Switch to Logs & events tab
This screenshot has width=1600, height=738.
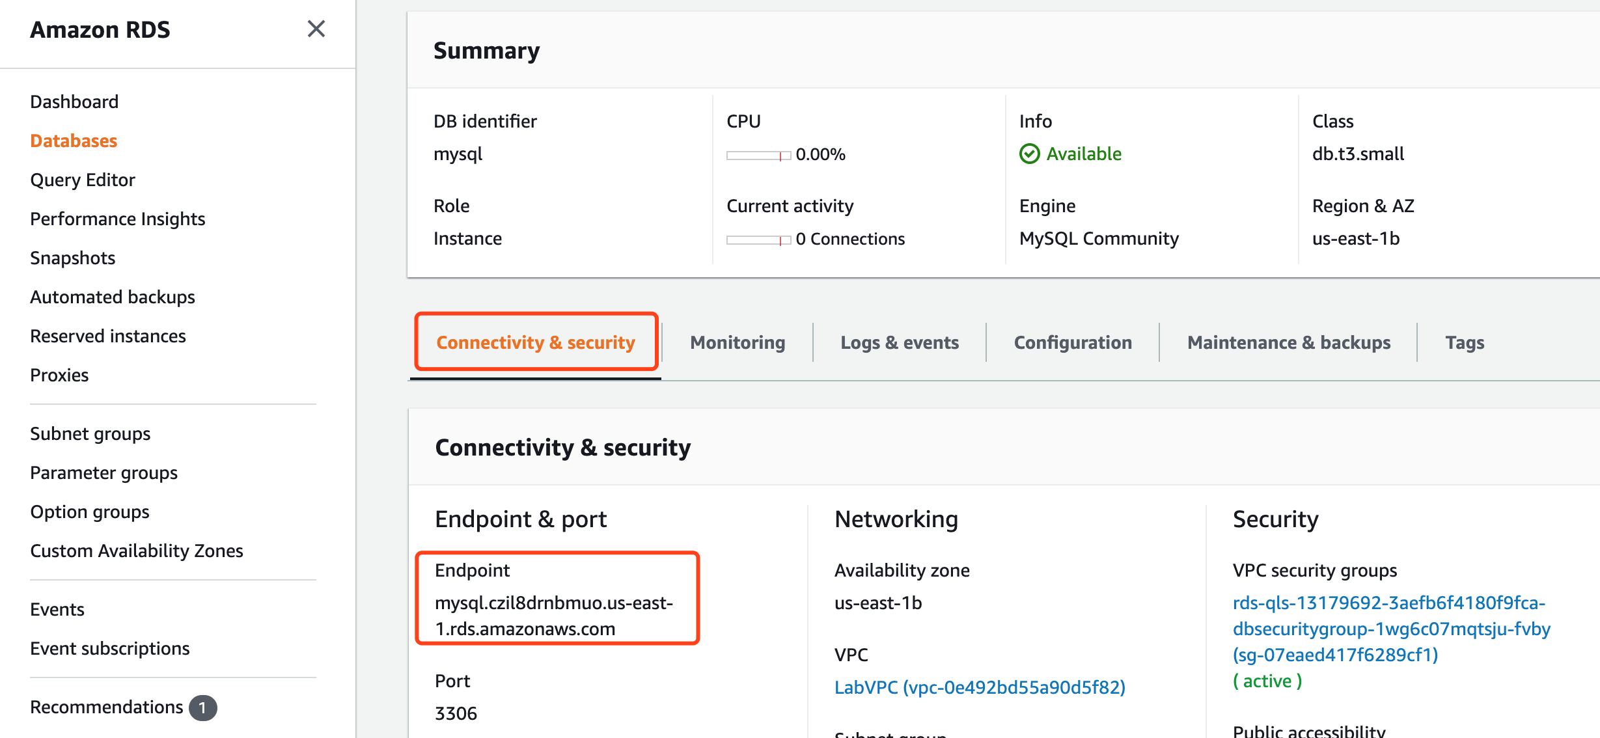coord(900,342)
